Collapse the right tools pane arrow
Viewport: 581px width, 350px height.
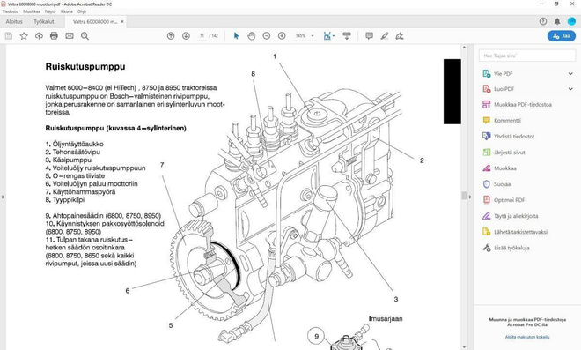click(x=470, y=197)
